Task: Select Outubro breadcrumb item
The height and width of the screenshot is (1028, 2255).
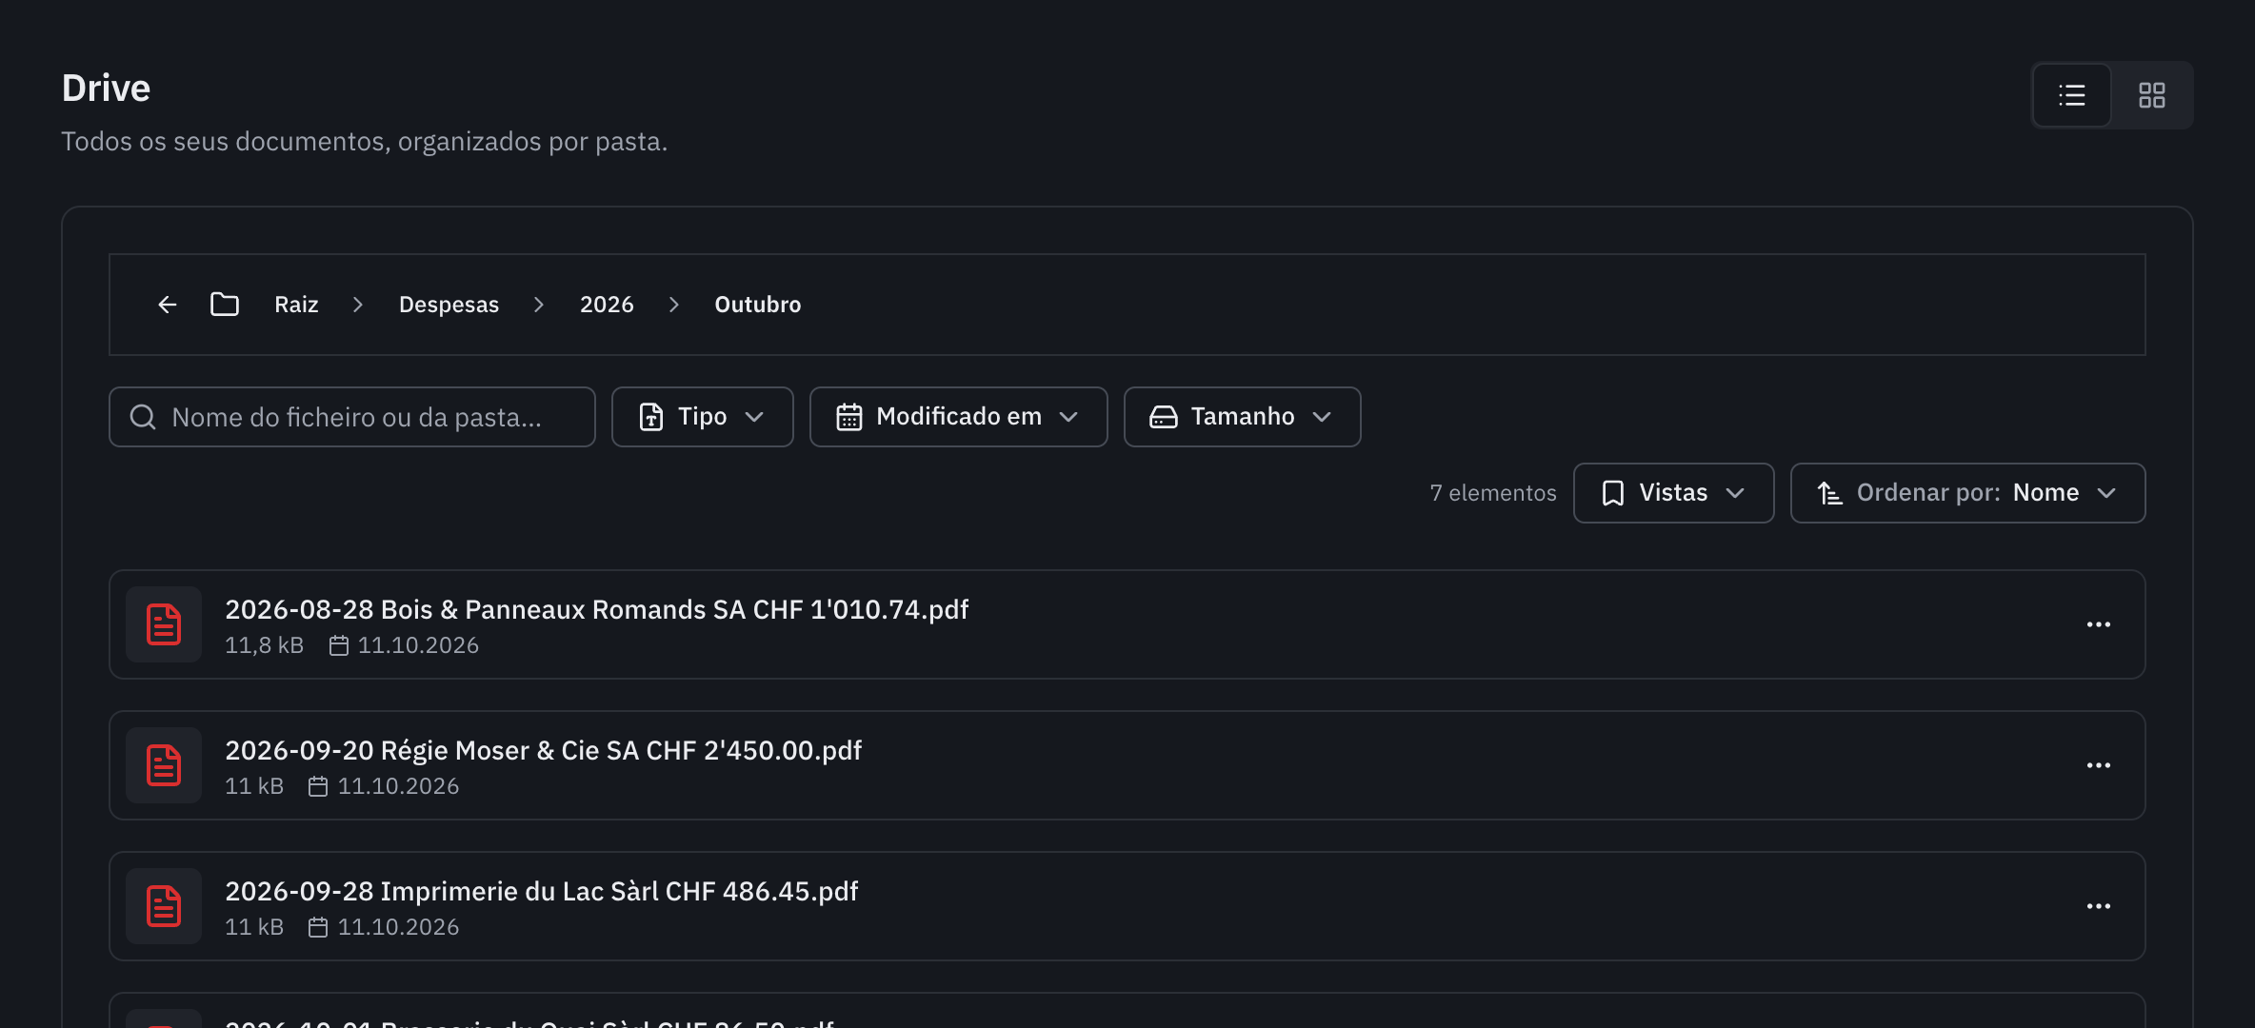Action: click(758, 305)
